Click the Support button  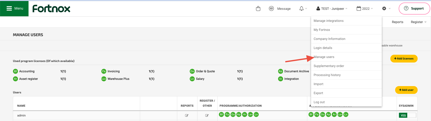coord(414,9)
